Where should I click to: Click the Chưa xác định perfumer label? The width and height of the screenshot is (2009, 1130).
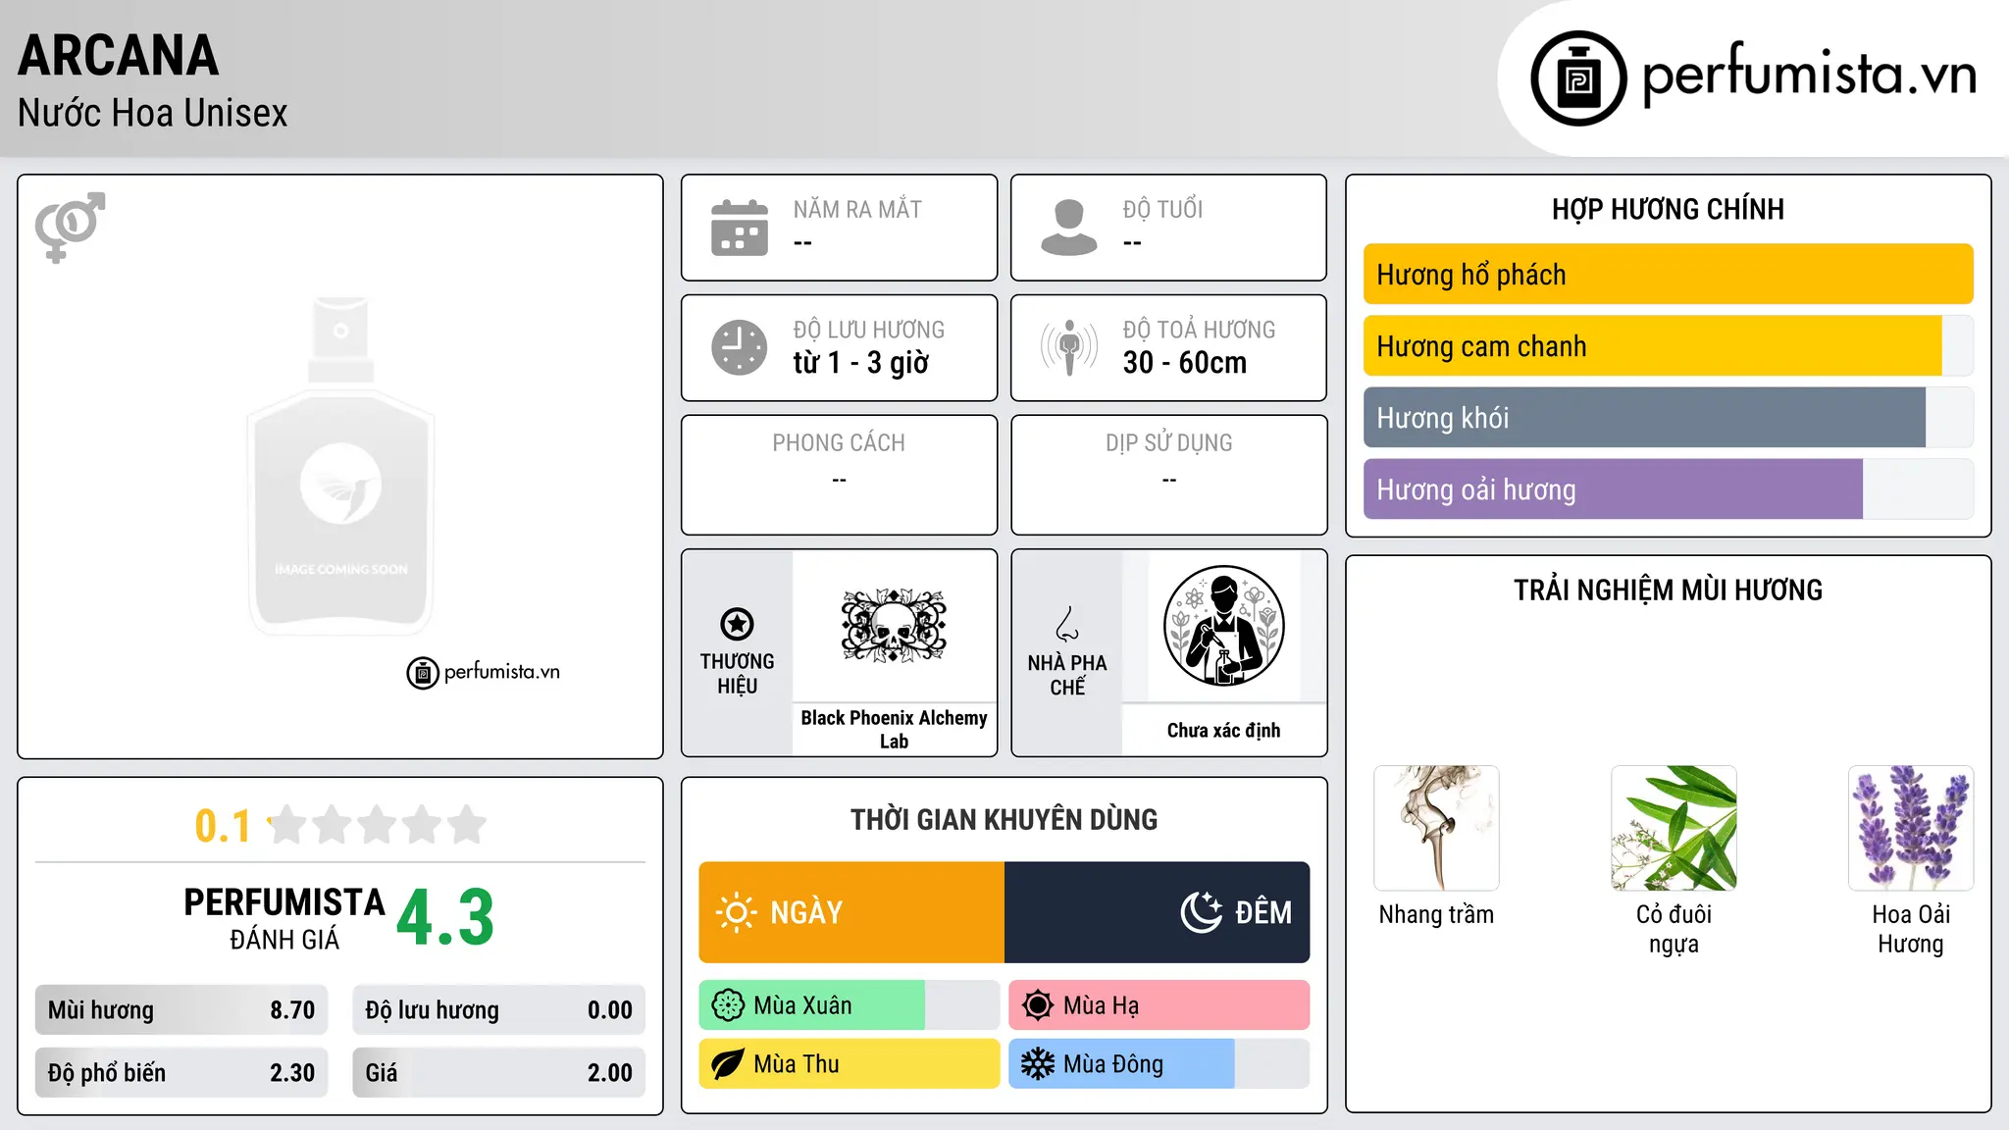(1223, 731)
